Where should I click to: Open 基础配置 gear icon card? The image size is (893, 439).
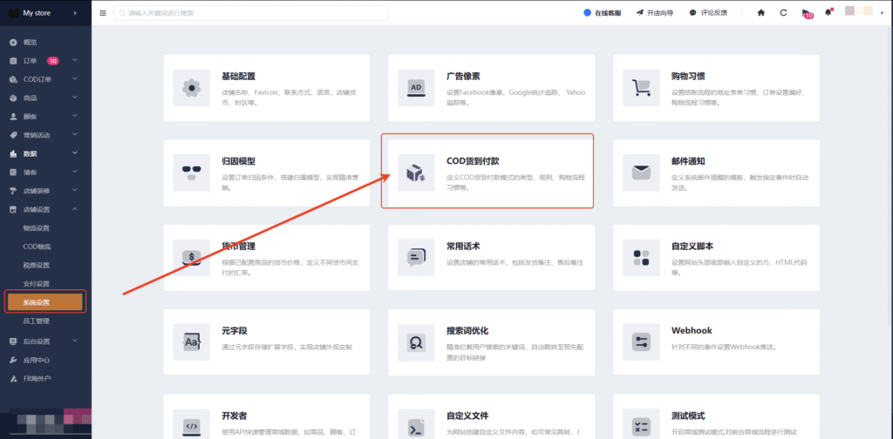pyautogui.click(x=192, y=87)
